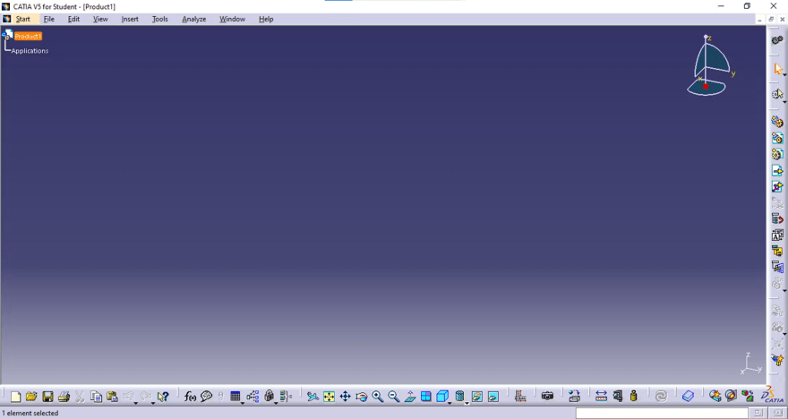Open dropdown arrow beside Undo icon
This screenshot has height=419, width=788.
click(136, 402)
